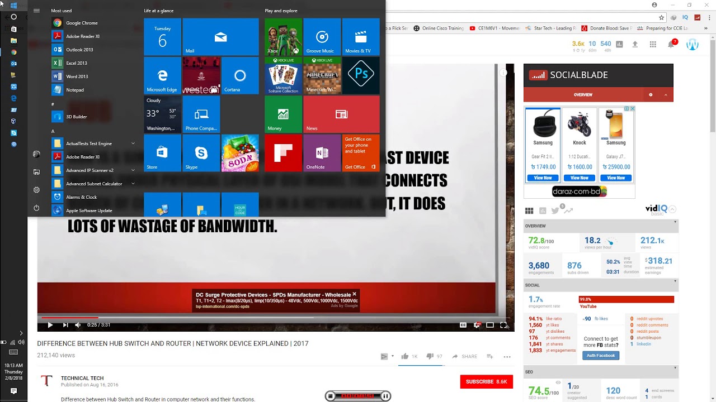The width and height of the screenshot is (716, 402).
Task: Collapse the vidIQ SEO section arrow
Action: tap(675, 368)
